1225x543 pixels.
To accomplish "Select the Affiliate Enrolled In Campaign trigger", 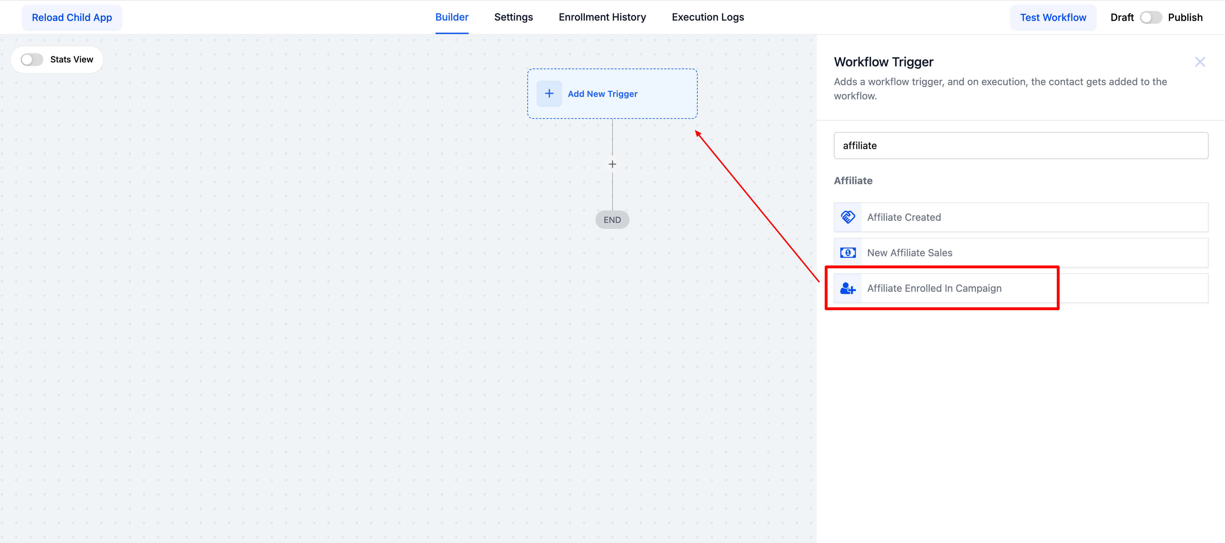I will [x=934, y=288].
